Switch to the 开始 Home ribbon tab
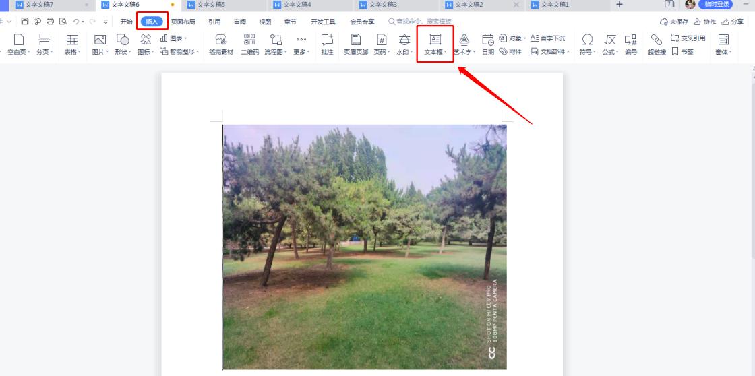755x376 pixels. (x=126, y=22)
